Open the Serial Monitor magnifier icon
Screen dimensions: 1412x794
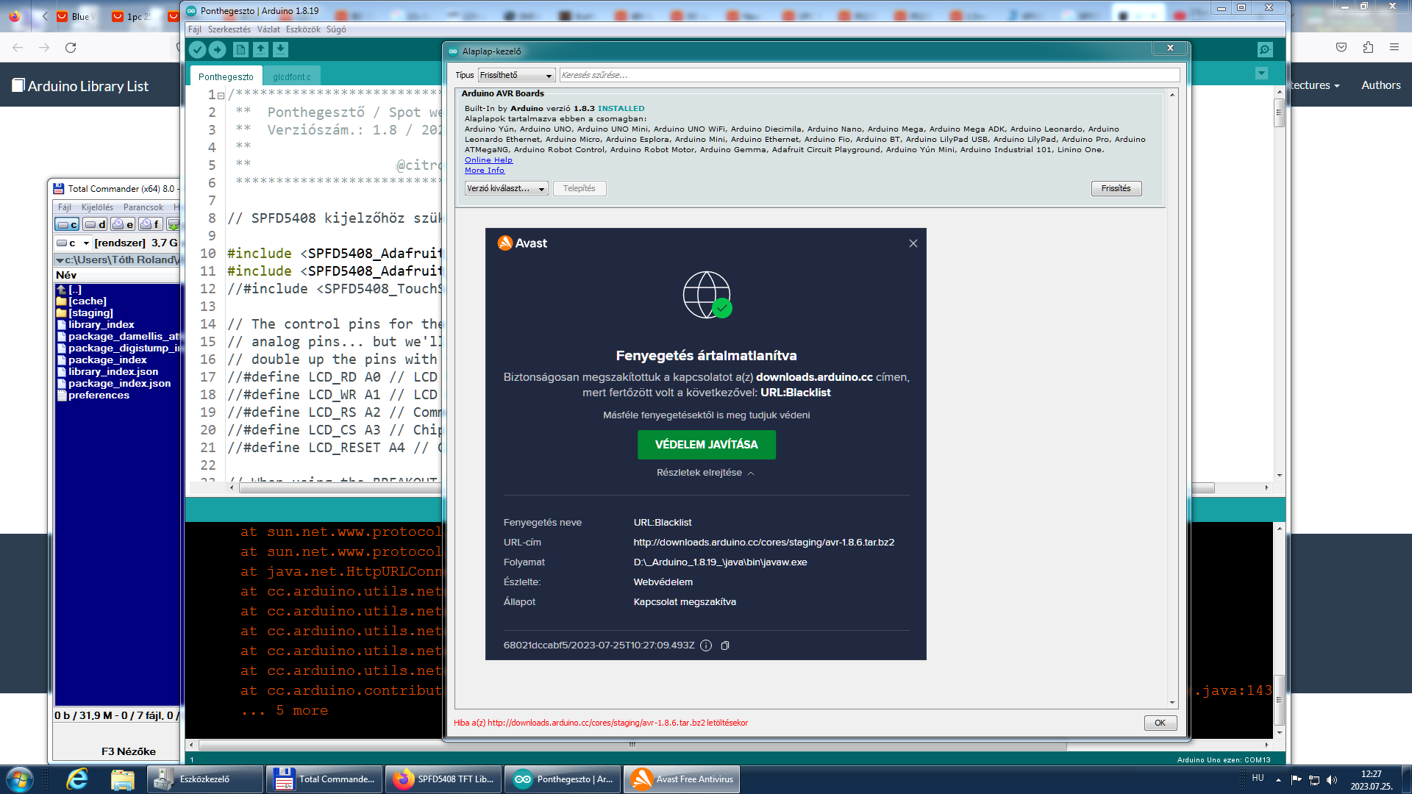[x=1264, y=49]
